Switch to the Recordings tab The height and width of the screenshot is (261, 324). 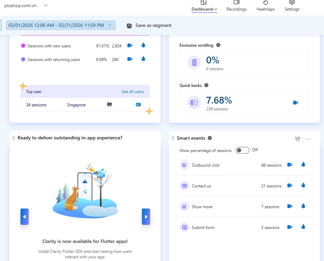pos(236,6)
